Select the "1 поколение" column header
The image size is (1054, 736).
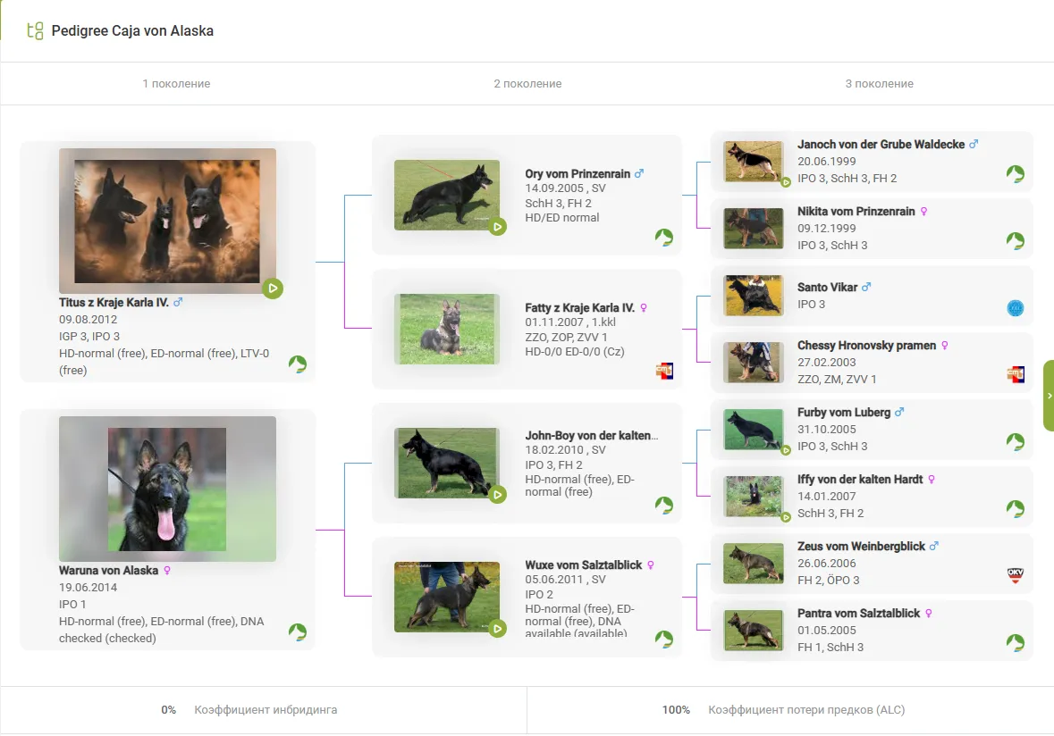tap(176, 84)
